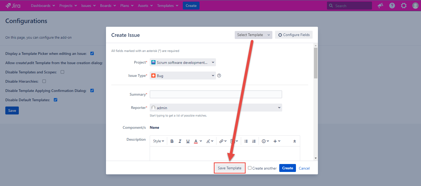Click the Underline formatting icon

pos(188,141)
